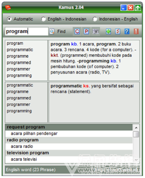The height and width of the screenshot is (178, 145).
Task: Click the phrase list scroll down arrow
Action: (x=136, y=160)
